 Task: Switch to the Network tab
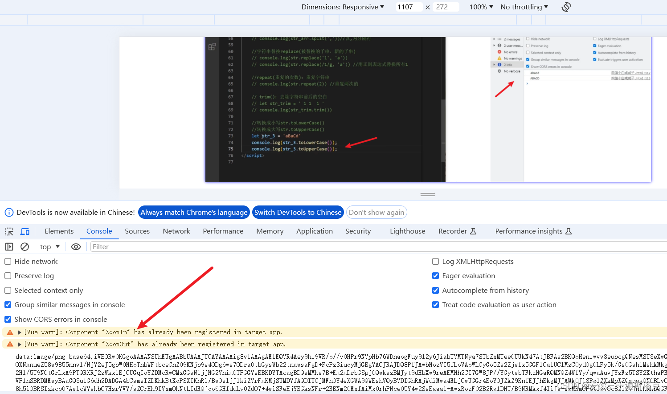click(176, 231)
